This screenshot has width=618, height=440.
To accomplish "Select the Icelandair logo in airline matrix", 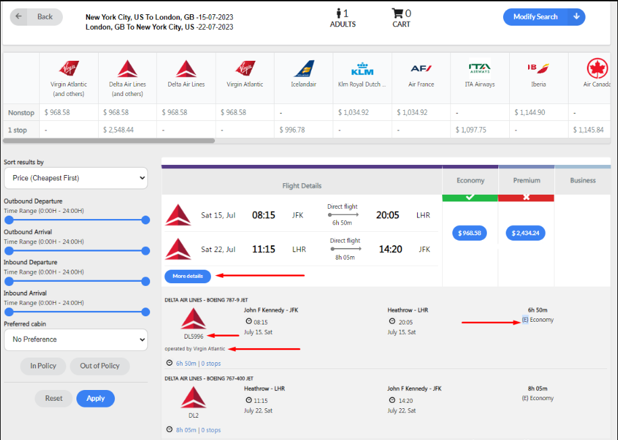I will [304, 68].
